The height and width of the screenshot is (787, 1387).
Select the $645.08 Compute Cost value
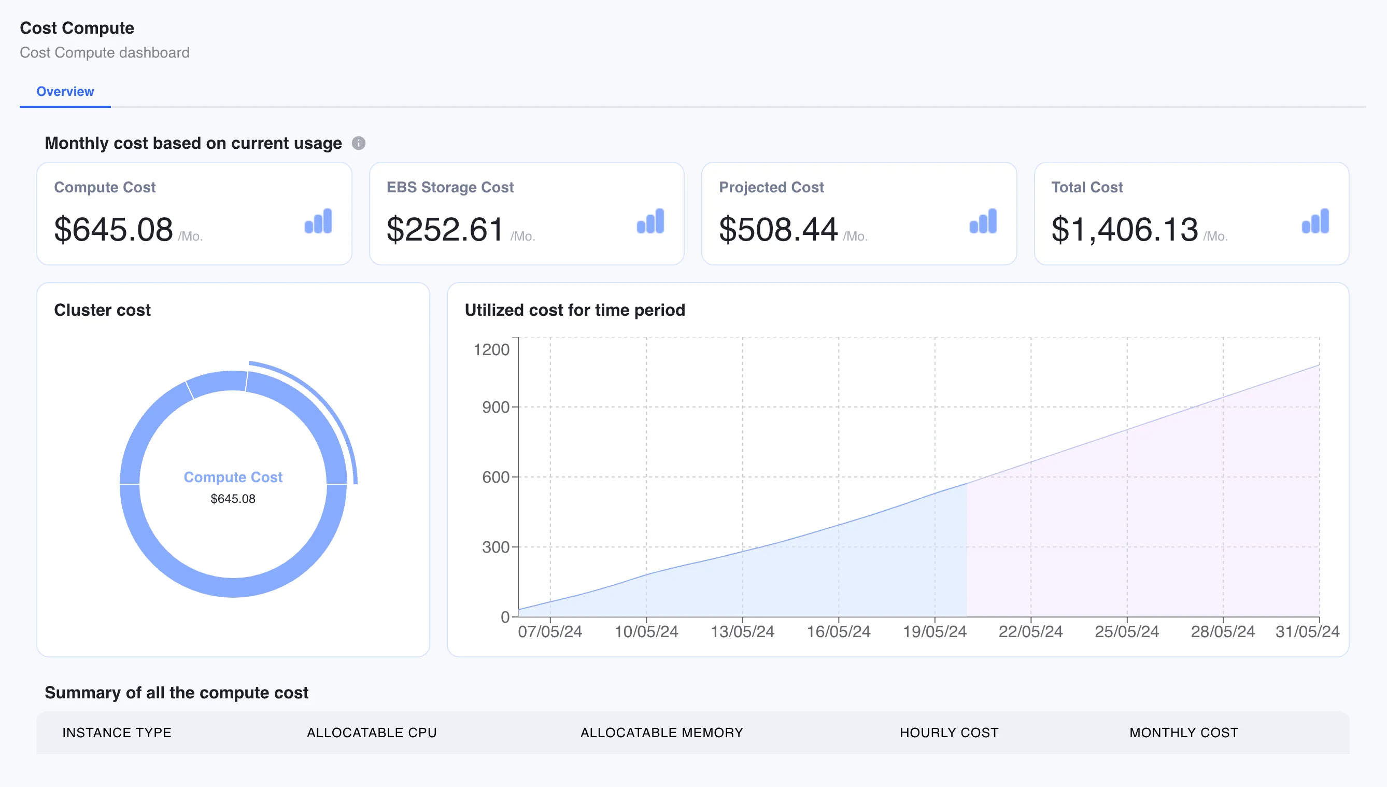(114, 229)
